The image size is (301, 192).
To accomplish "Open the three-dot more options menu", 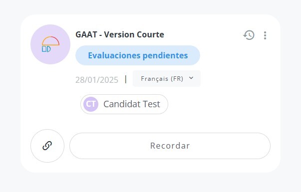I will (265, 35).
